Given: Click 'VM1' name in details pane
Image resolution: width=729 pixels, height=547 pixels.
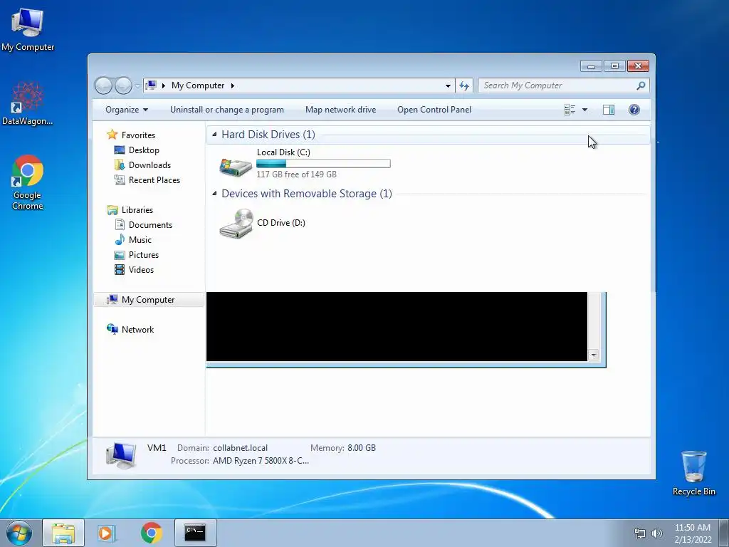Looking at the screenshot, I should coord(157,448).
